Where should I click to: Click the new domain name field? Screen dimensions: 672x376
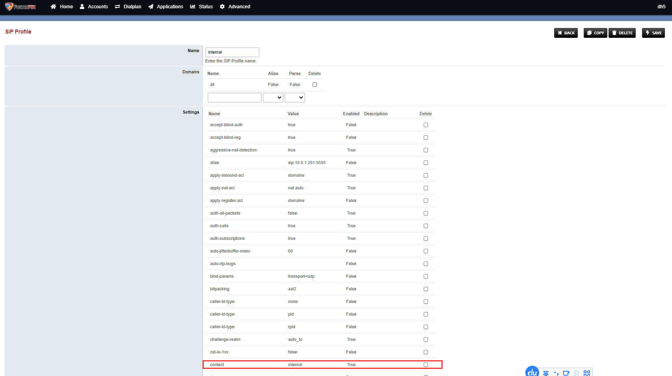click(x=235, y=97)
